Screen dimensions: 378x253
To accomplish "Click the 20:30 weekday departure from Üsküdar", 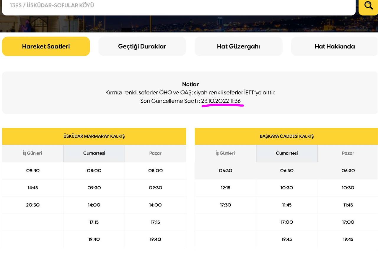I will [x=32, y=205].
